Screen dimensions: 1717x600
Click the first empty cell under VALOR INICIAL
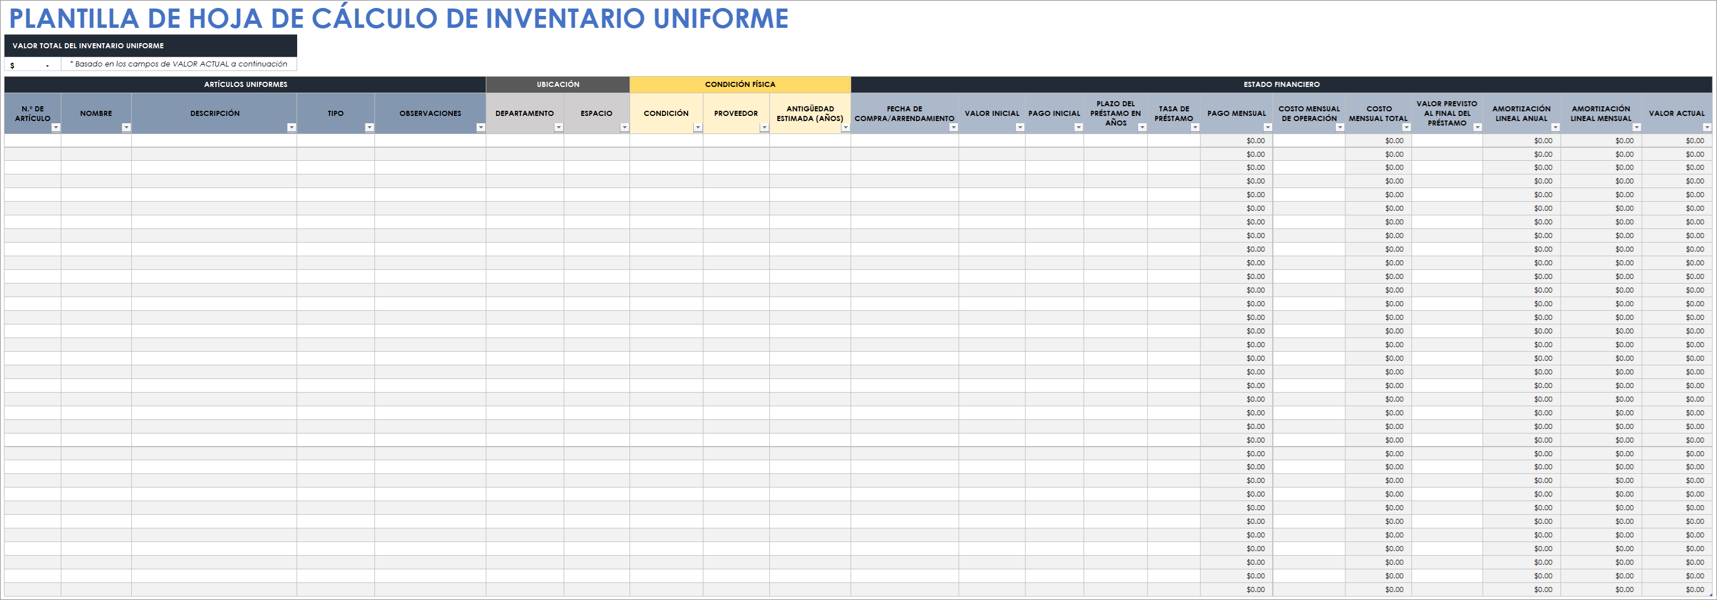pos(992,141)
